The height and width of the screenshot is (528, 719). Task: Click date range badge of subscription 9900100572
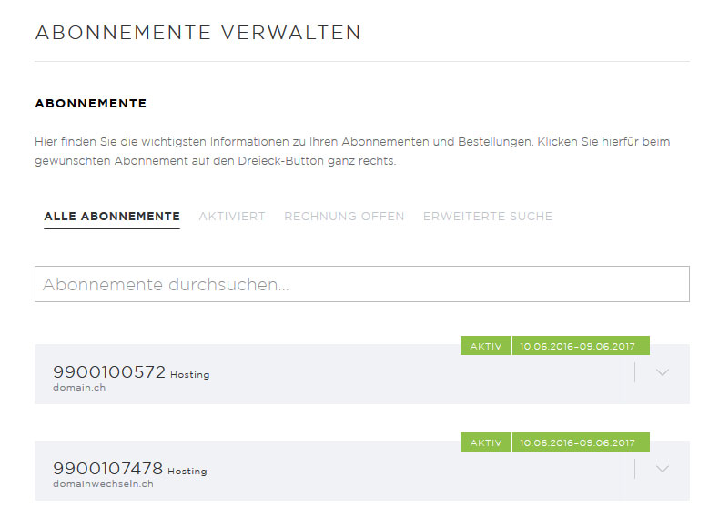pos(581,346)
